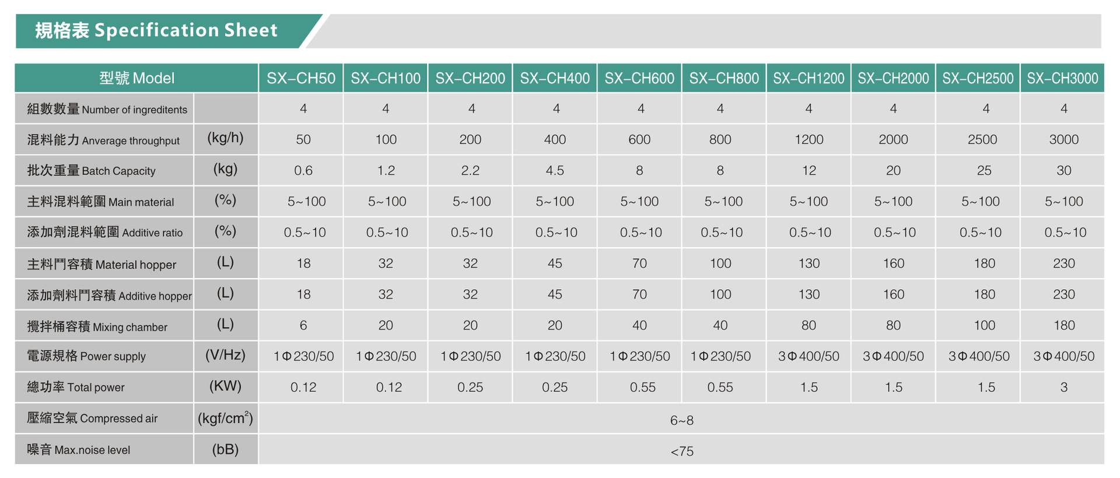1120x478 pixels.
Task: Click the Batch Capacity row label
Action: tap(91, 171)
